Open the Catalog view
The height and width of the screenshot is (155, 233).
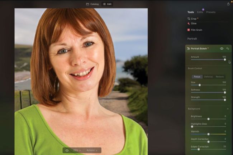click(92, 4)
